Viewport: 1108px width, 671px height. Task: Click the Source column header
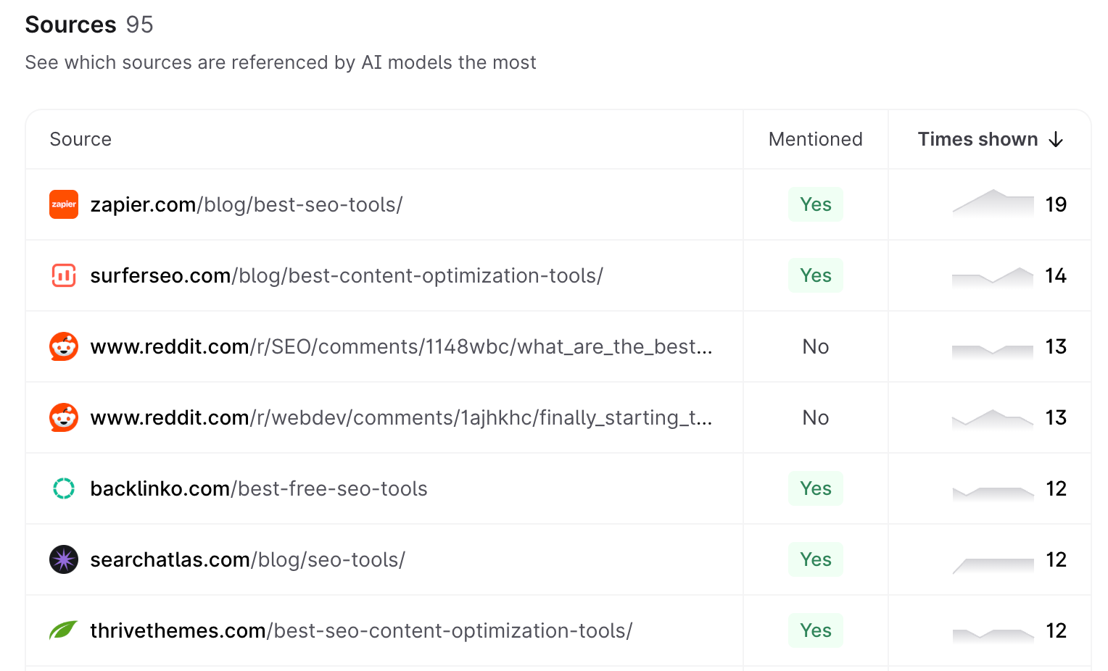click(x=80, y=139)
